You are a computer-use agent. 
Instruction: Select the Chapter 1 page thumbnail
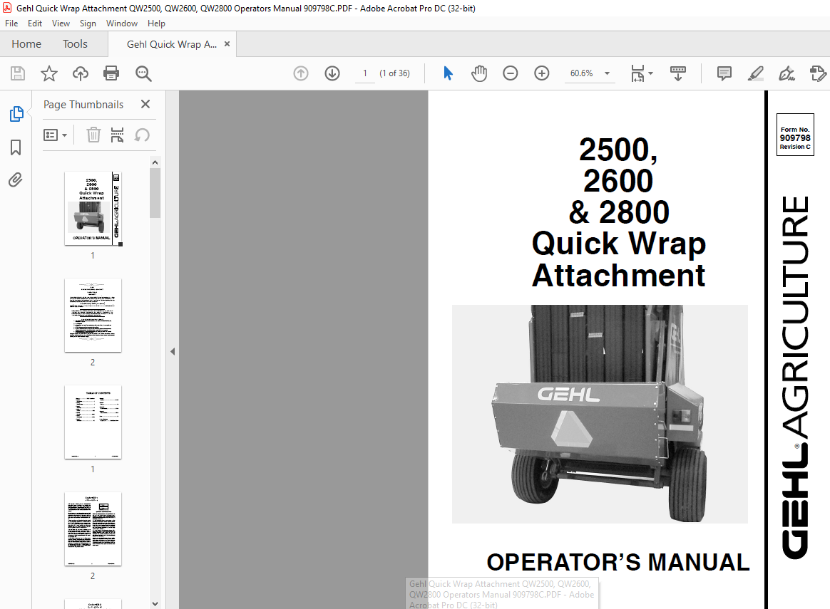coord(93,529)
